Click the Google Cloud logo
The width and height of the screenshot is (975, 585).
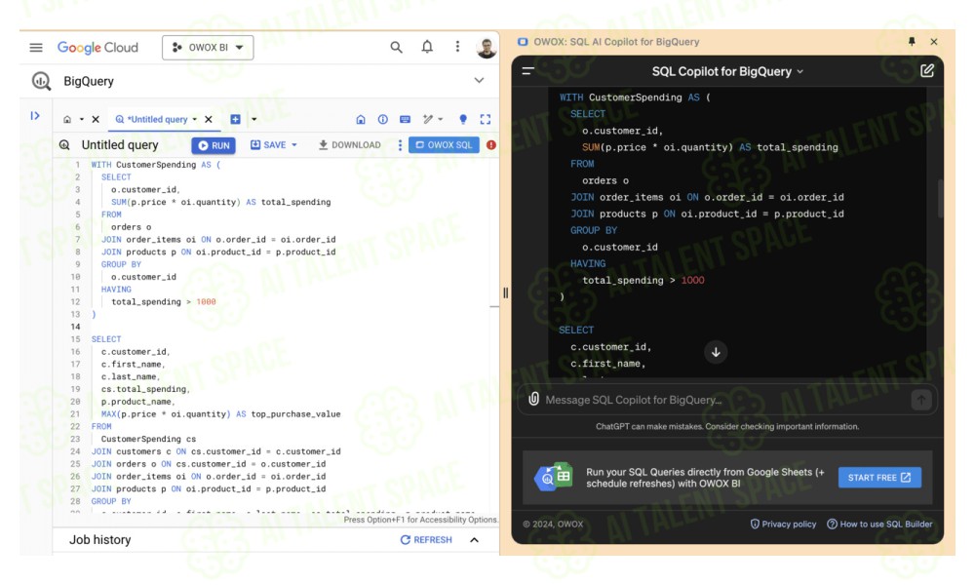click(97, 47)
